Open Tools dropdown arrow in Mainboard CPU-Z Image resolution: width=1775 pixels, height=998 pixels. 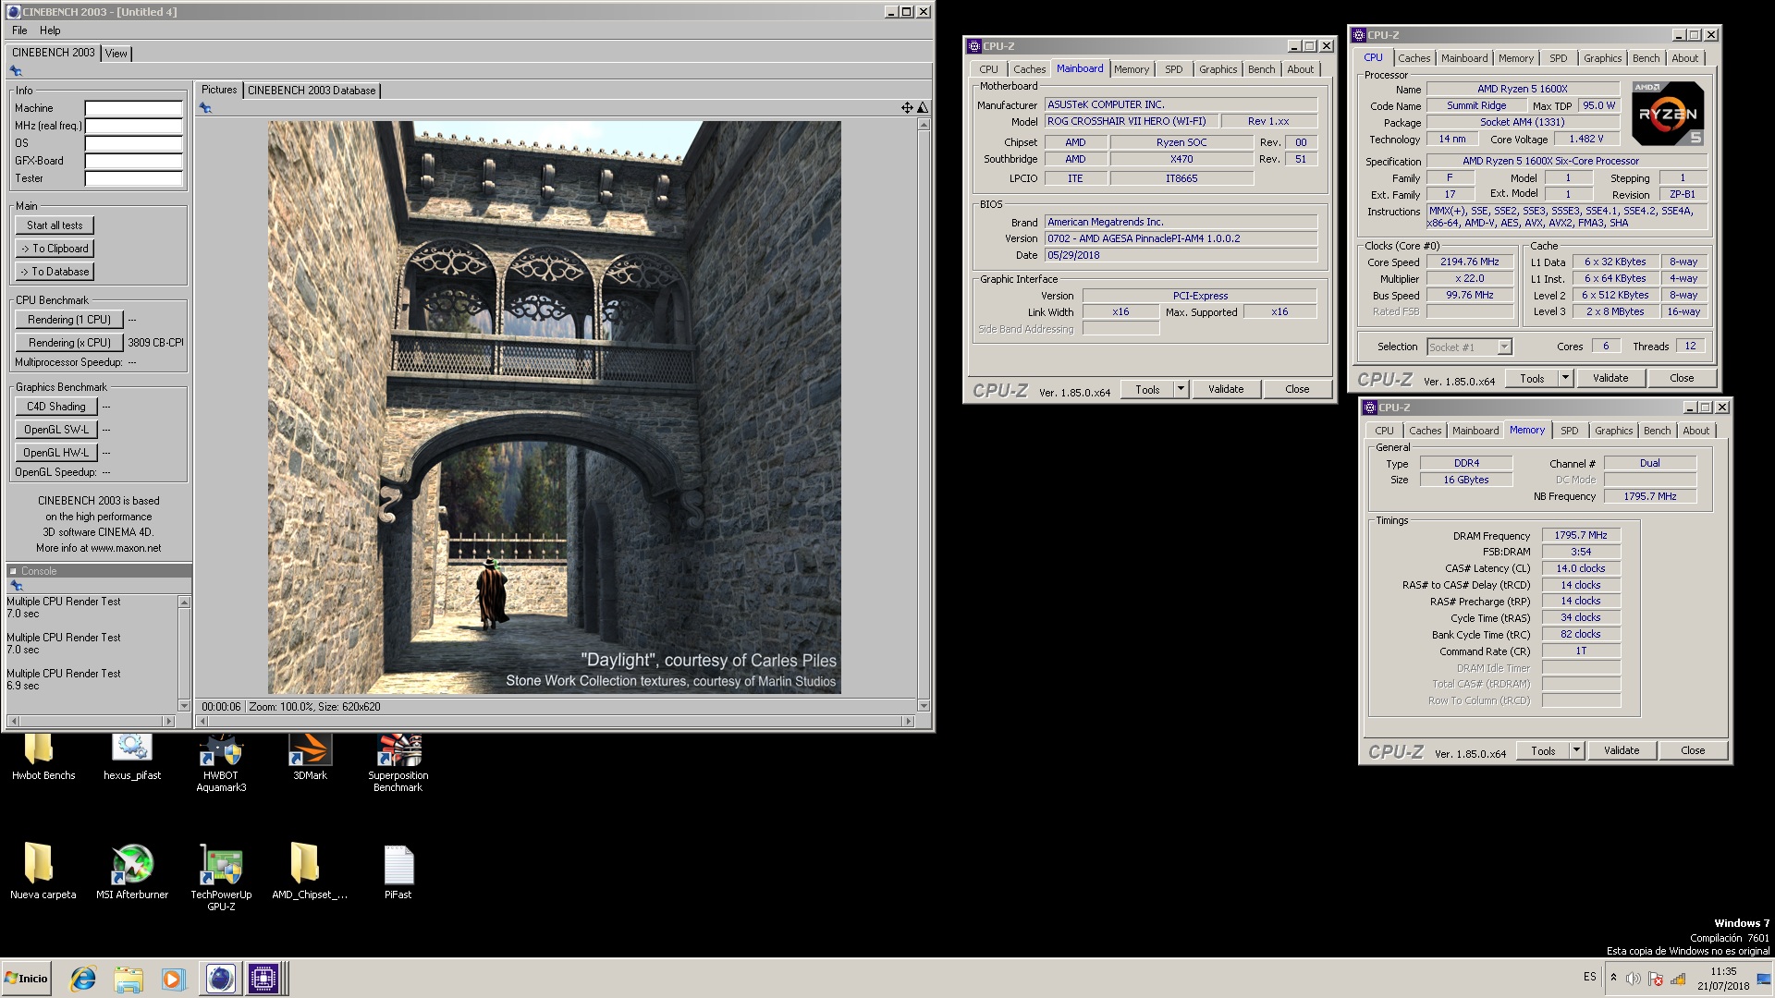point(1181,389)
